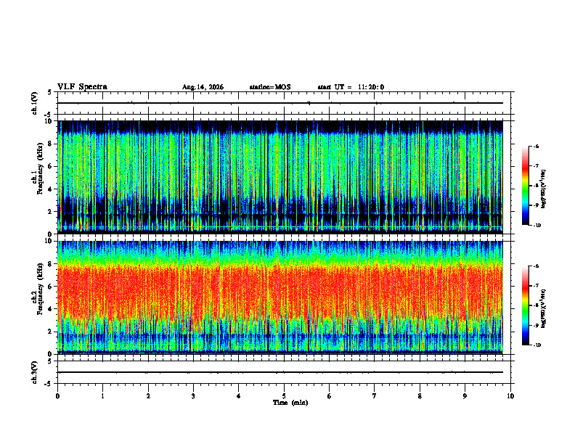Viewport: 575px width, 444px height.
Task: Click the "-8" tick on ch.1 colorbar
Action: (537, 186)
